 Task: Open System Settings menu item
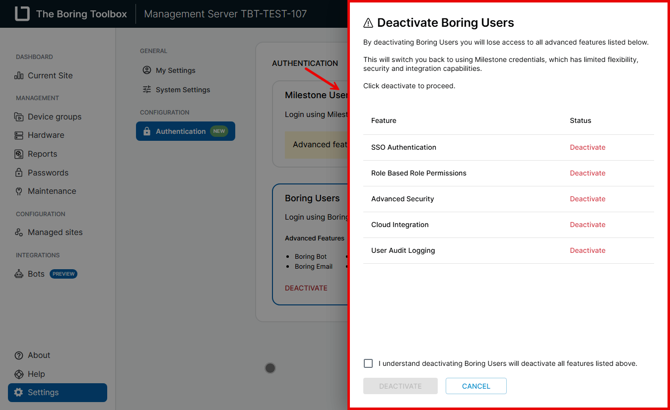click(x=183, y=90)
